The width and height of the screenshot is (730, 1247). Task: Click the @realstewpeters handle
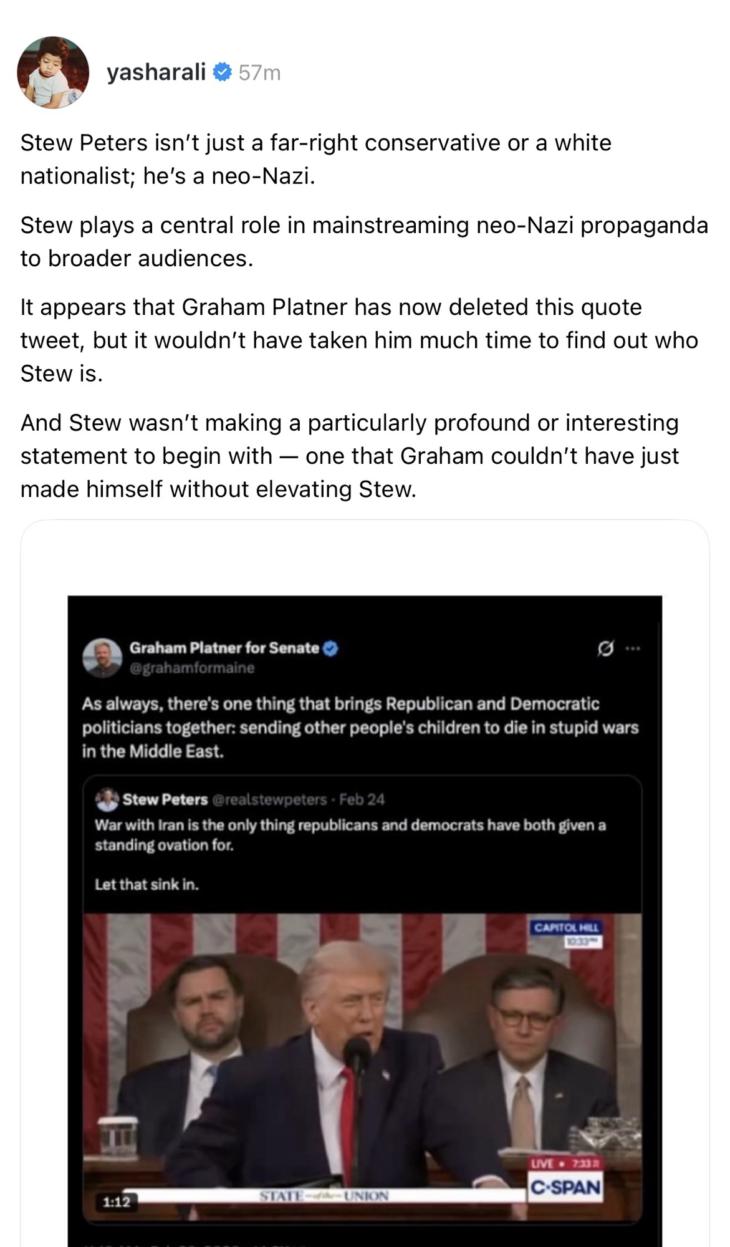coord(269,799)
